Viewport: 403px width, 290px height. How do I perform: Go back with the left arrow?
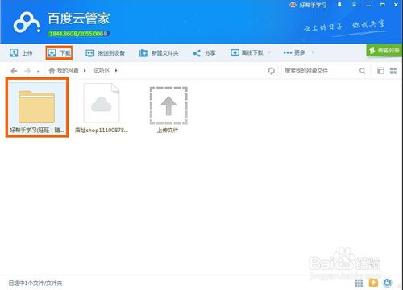(x=14, y=71)
